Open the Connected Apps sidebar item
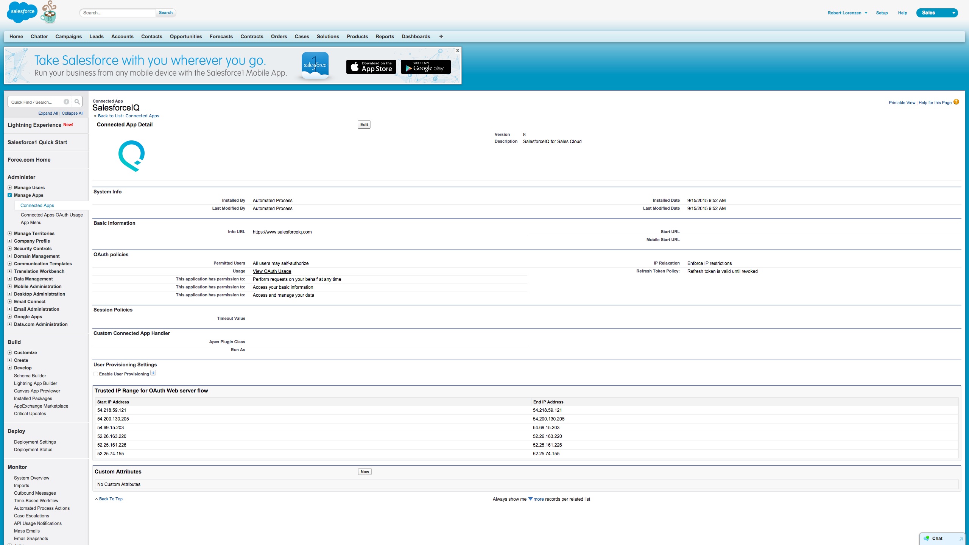This screenshot has height=545, width=969. point(37,206)
